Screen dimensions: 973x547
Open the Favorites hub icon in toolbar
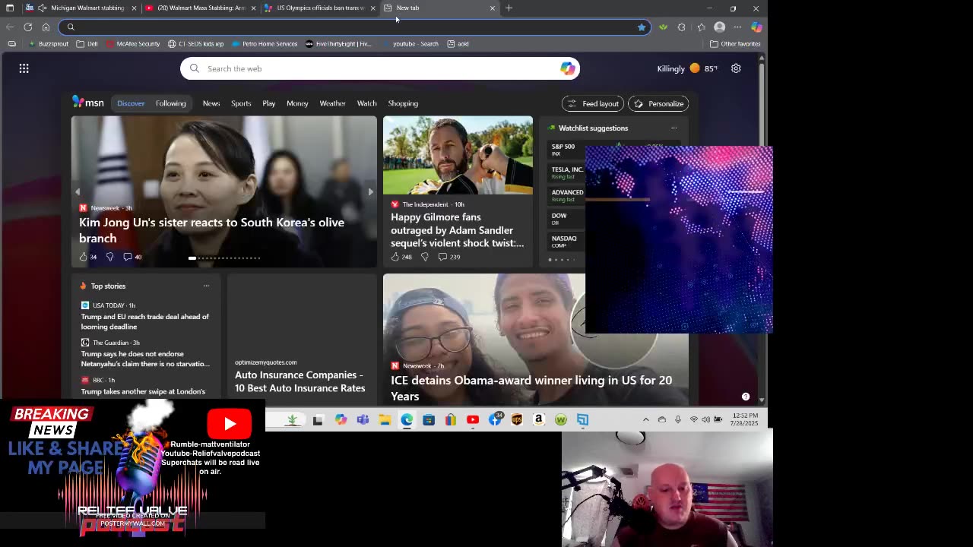pyautogui.click(x=701, y=27)
